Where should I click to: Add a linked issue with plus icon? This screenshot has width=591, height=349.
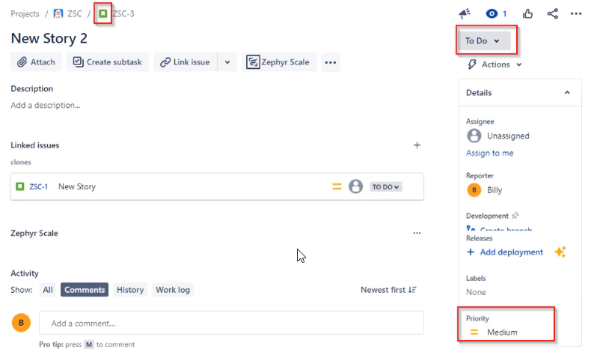[417, 145]
